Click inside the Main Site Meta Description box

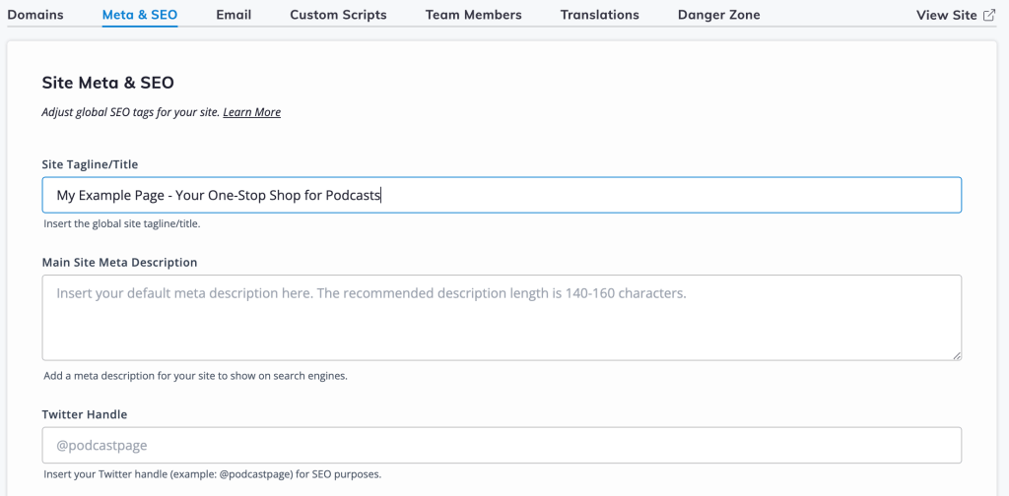point(502,317)
